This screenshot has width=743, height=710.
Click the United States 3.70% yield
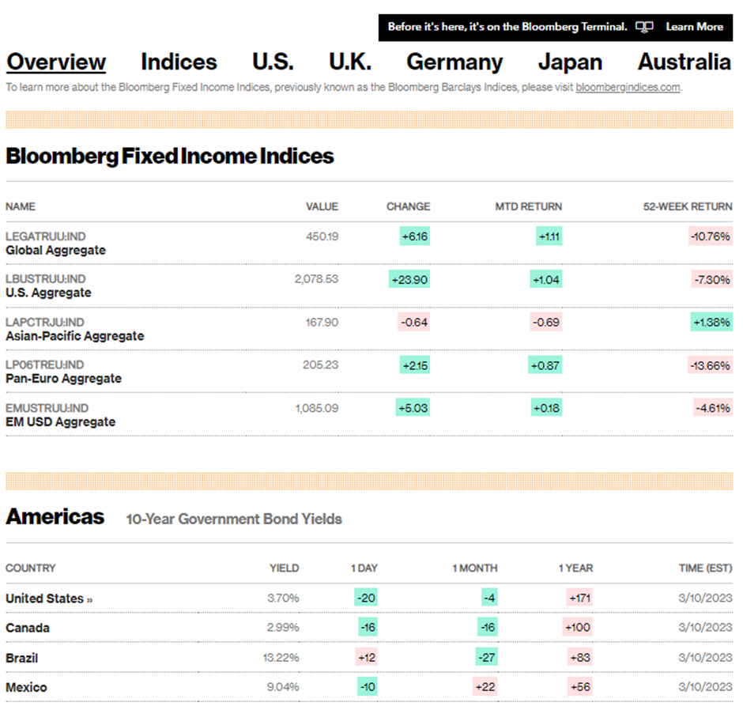[283, 599]
